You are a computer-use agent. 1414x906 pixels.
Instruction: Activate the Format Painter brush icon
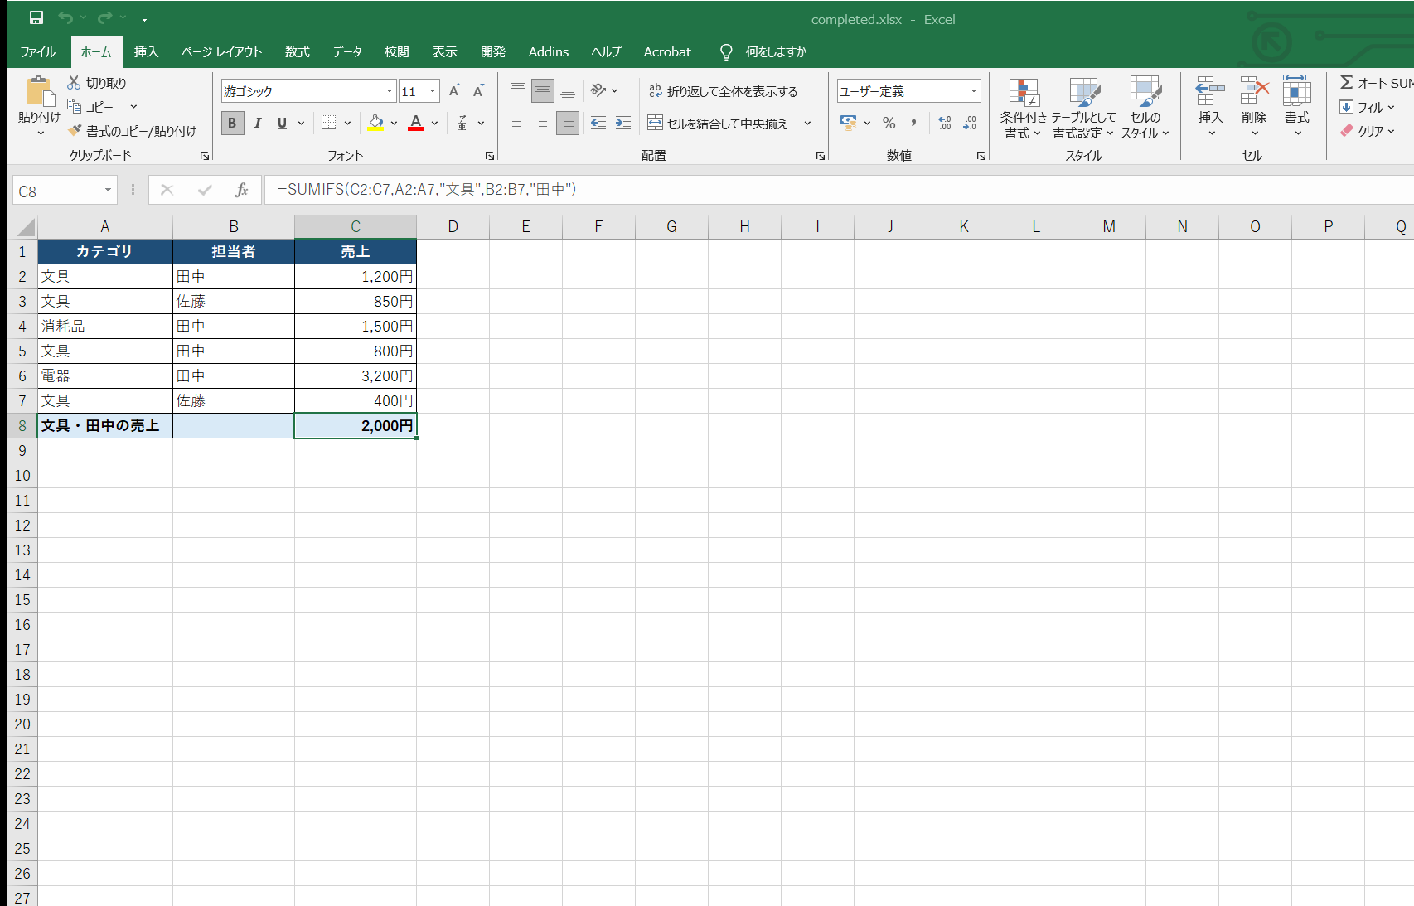click(x=75, y=130)
